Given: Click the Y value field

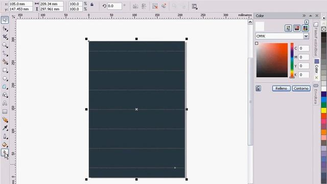Looking at the screenshot, I should point(303,66).
